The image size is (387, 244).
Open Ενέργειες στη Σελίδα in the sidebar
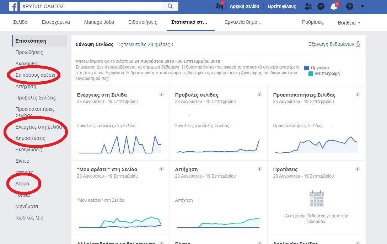coord(38,127)
